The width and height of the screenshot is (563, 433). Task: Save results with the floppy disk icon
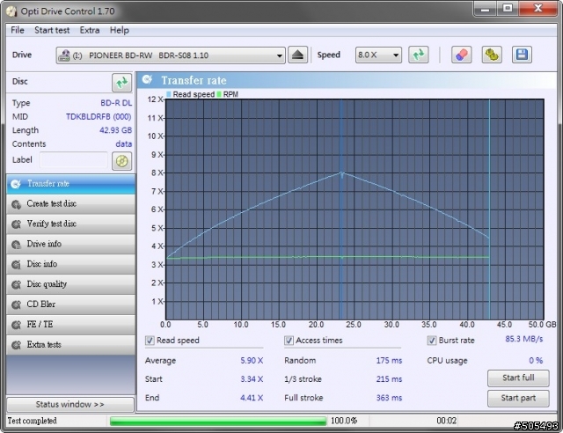pos(522,55)
